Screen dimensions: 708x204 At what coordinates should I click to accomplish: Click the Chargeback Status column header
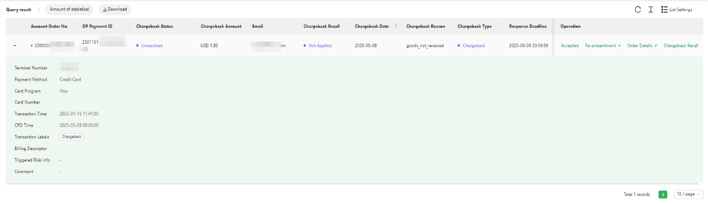point(155,26)
